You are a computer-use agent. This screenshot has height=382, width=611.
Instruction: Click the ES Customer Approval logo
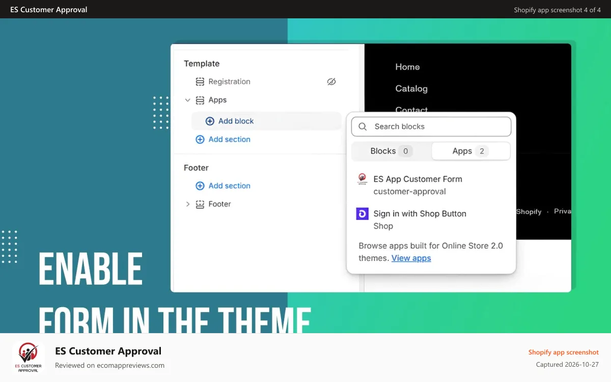pyautogui.click(x=29, y=358)
